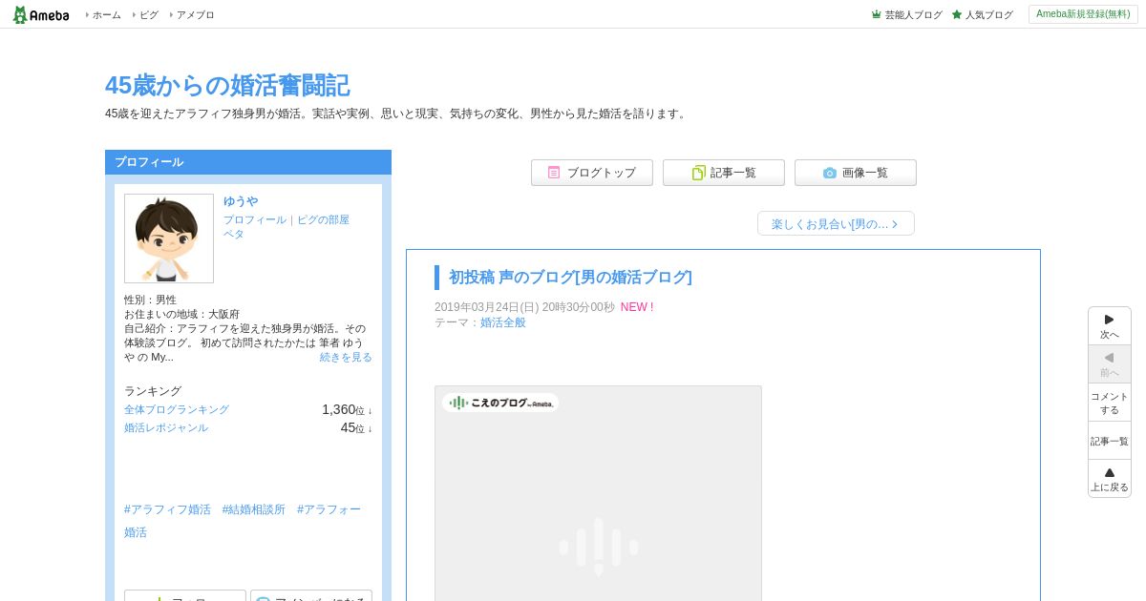Open blog title 45歳からの婚活奮闘記
Viewport: 1146px width, 601px height.
coord(227,85)
